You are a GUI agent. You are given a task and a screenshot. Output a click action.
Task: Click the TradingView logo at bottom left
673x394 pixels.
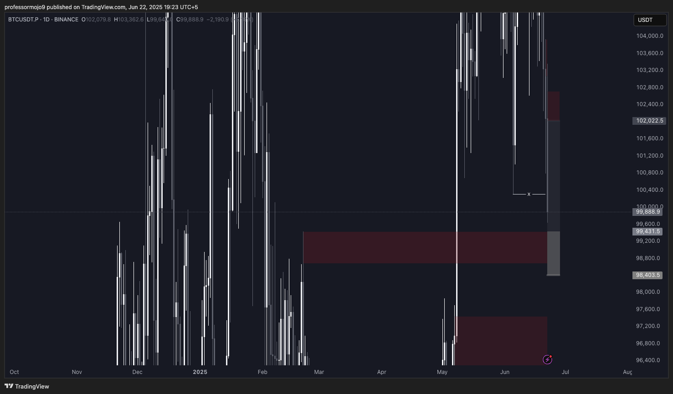[27, 386]
